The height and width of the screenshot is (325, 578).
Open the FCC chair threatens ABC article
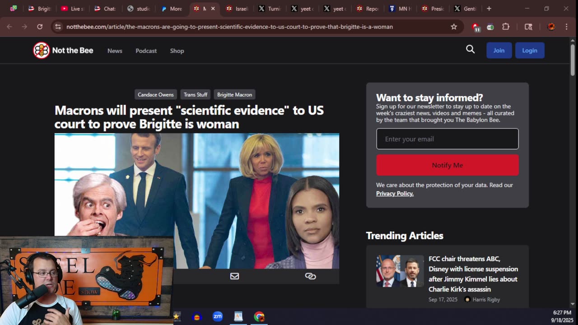tap(473, 274)
